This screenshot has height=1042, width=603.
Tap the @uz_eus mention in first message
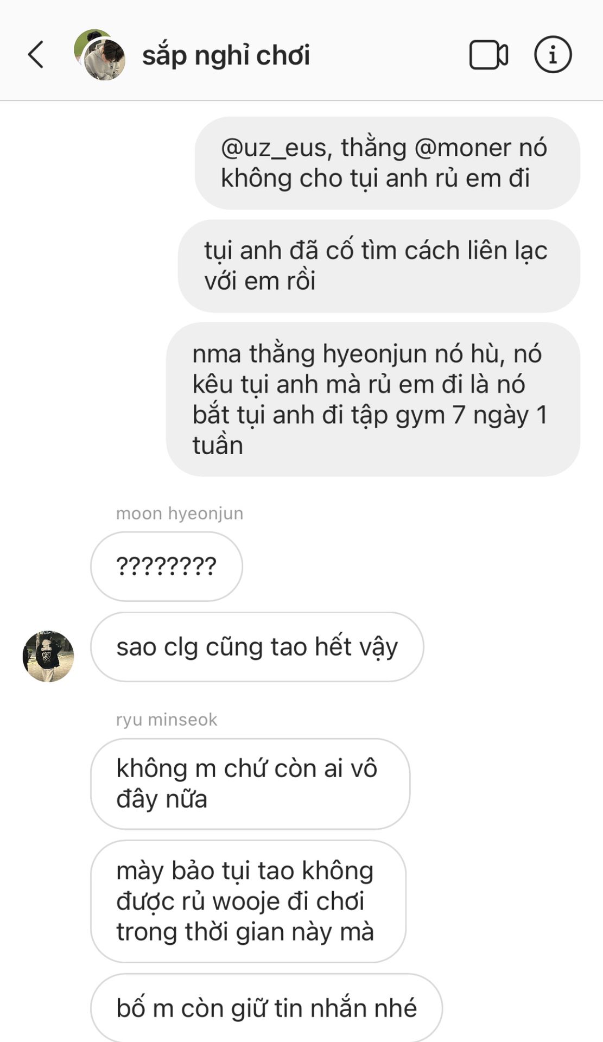[276, 148]
